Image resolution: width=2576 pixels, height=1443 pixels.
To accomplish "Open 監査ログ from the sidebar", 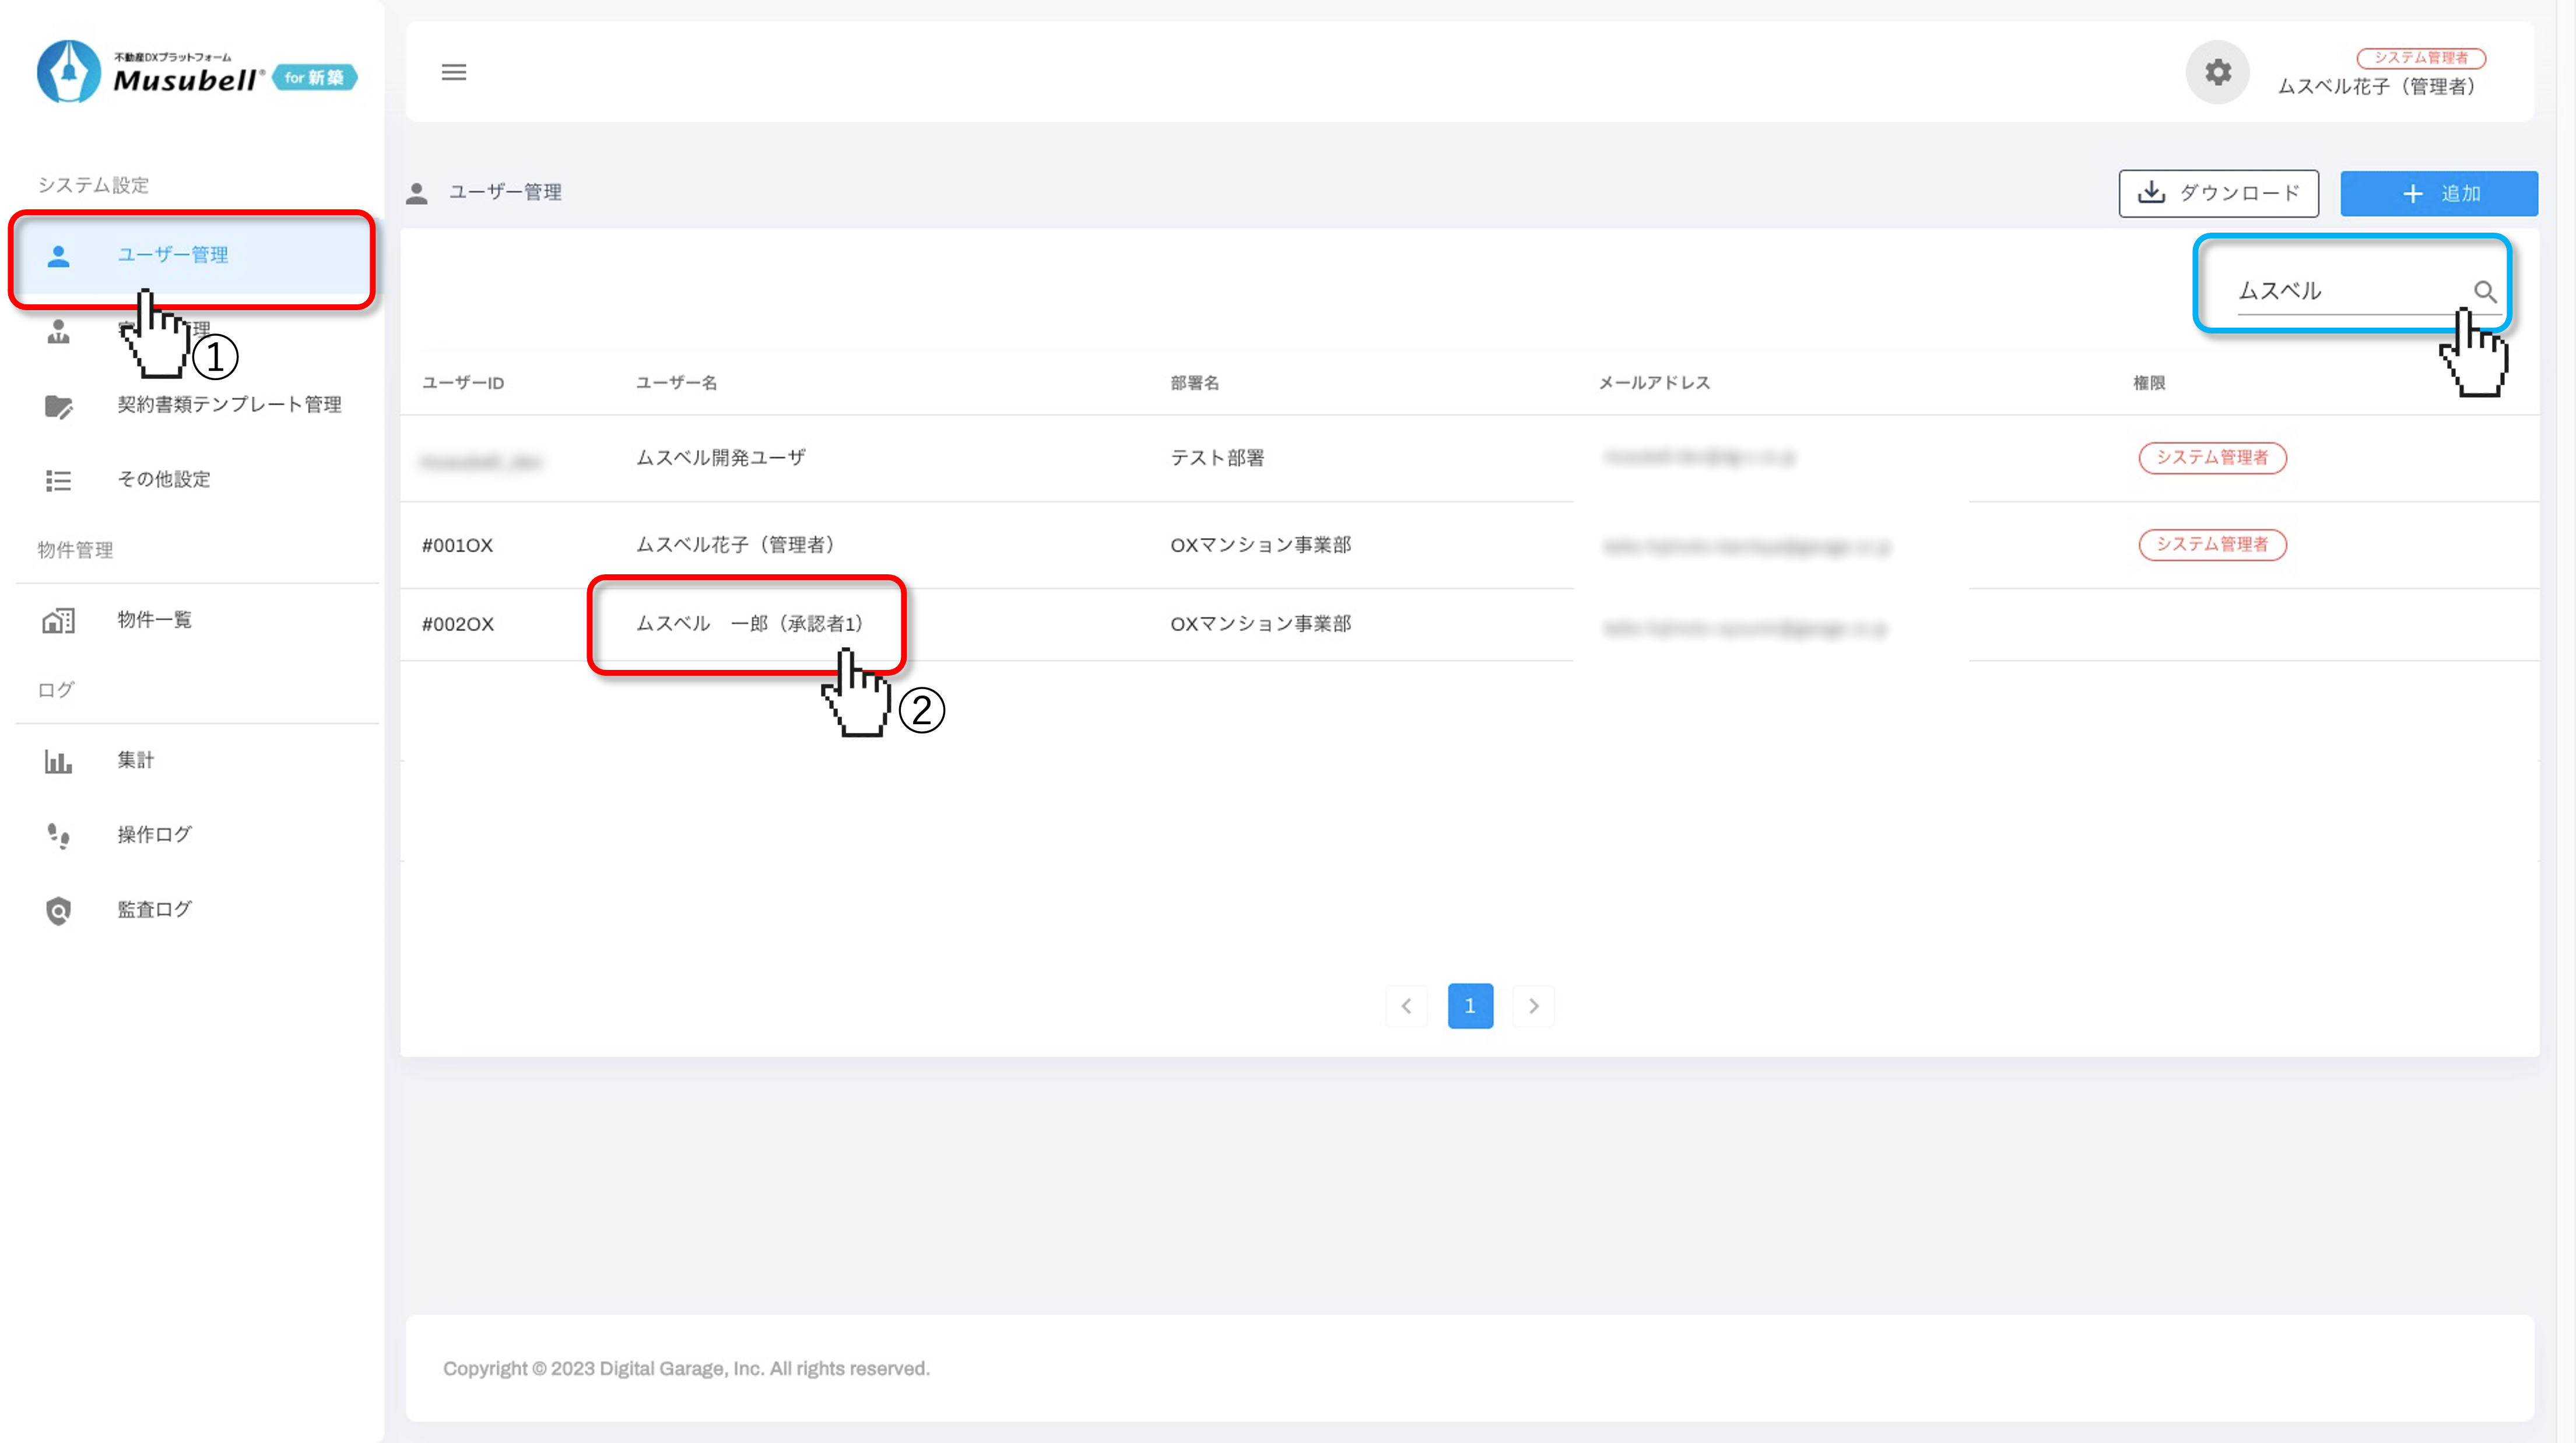I will [x=154, y=909].
